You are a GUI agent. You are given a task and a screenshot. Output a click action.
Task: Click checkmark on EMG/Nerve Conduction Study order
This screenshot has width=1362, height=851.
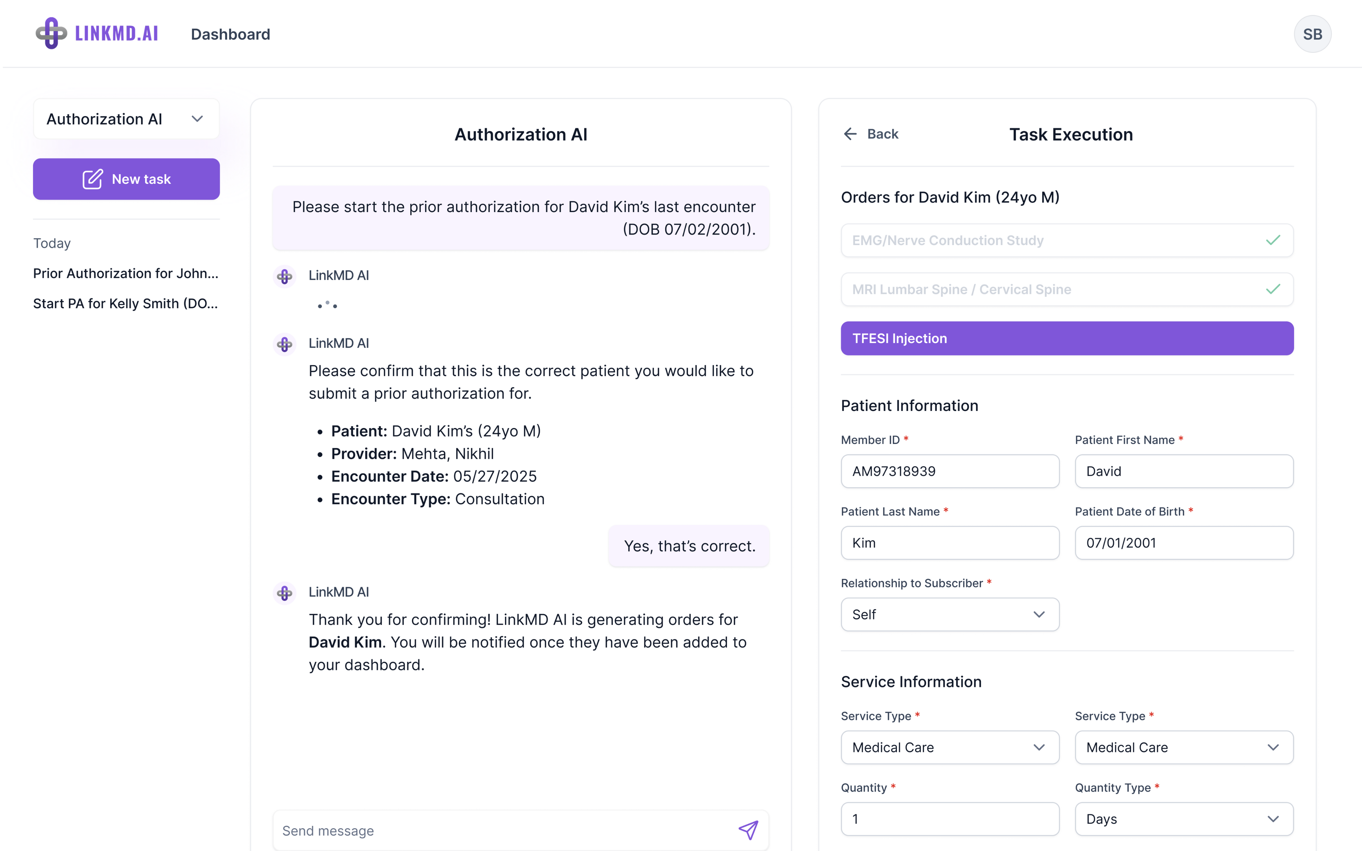point(1272,240)
